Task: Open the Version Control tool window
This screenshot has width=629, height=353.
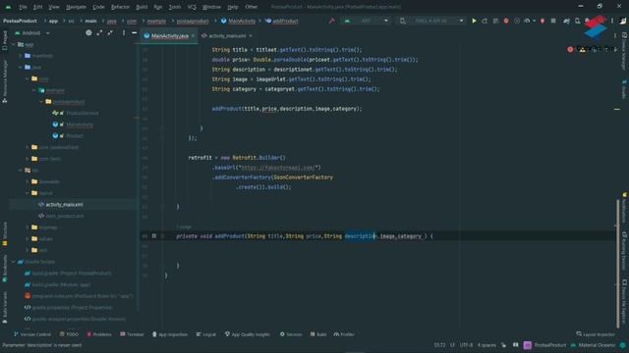Action: (x=32, y=334)
